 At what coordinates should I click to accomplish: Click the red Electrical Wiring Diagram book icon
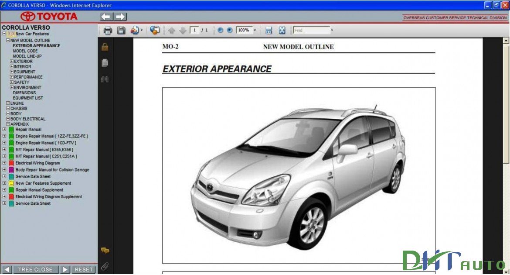point(11,163)
